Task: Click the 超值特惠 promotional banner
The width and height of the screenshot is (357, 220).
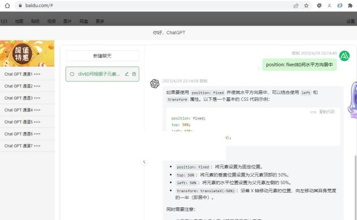Action: point(27,53)
